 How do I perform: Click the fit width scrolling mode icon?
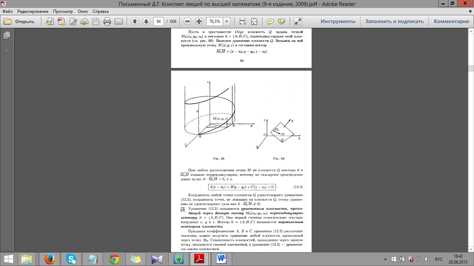243,21
